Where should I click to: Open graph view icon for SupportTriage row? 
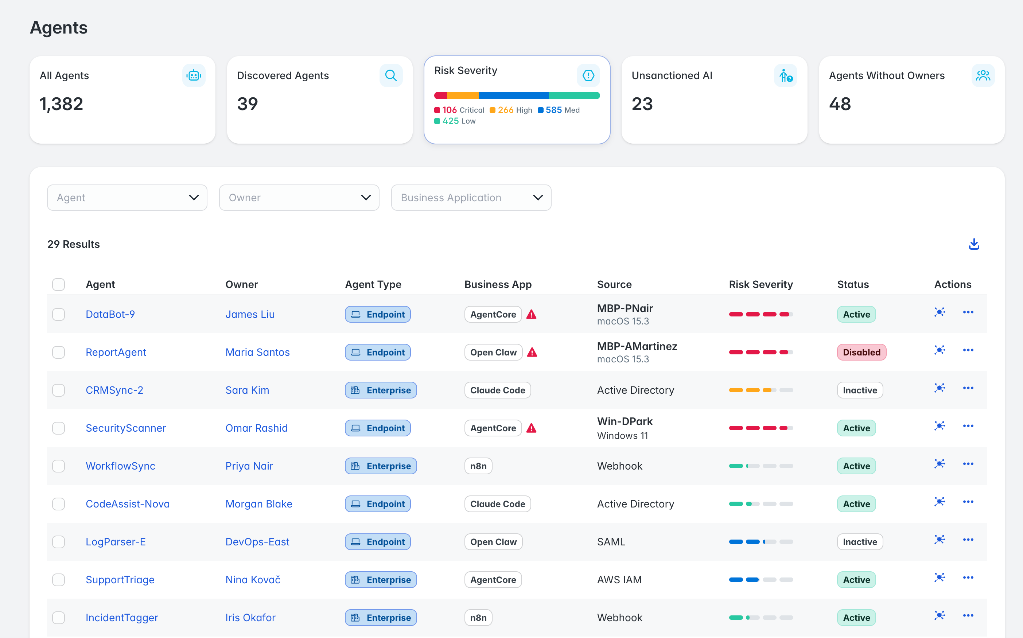point(940,577)
